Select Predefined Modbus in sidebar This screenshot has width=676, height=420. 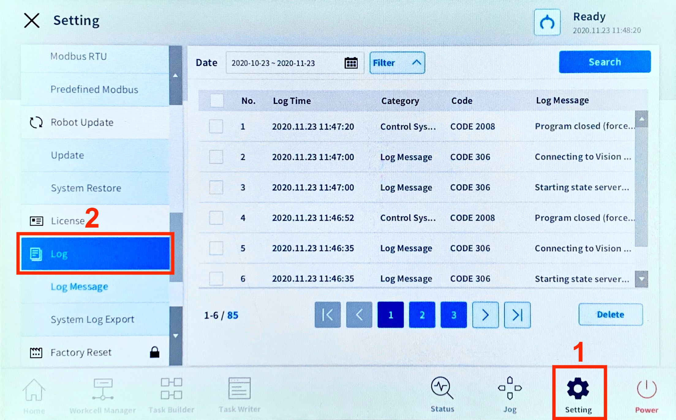click(x=95, y=89)
